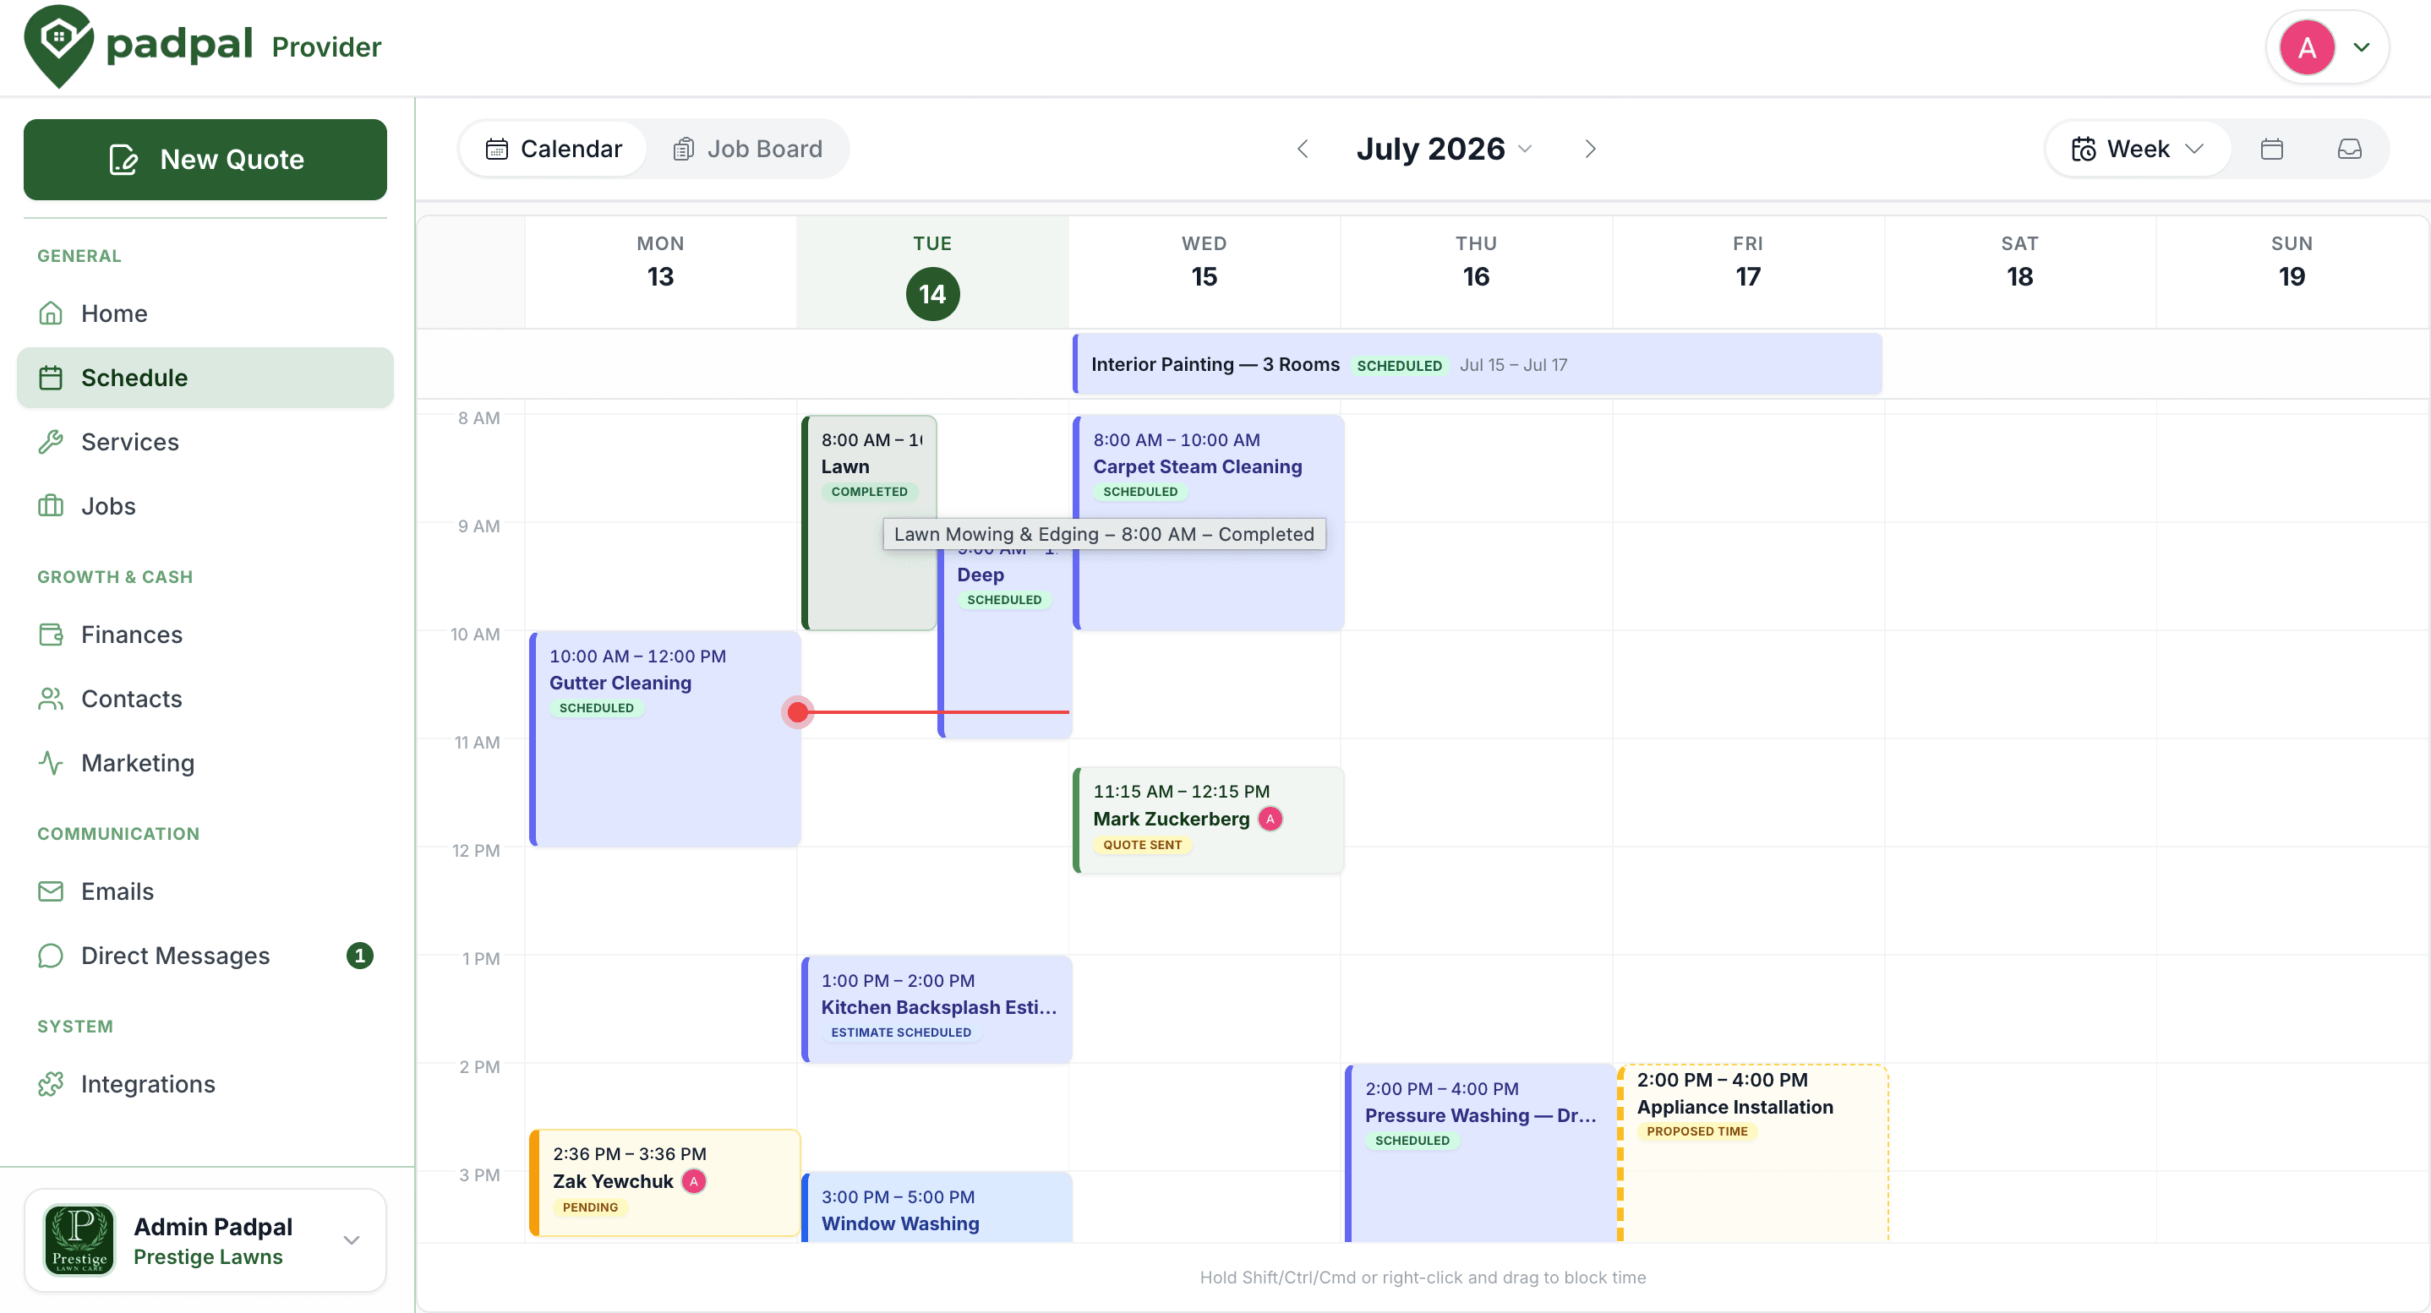The image size is (2431, 1313).
Task: Click the current time red marker
Action: click(797, 711)
